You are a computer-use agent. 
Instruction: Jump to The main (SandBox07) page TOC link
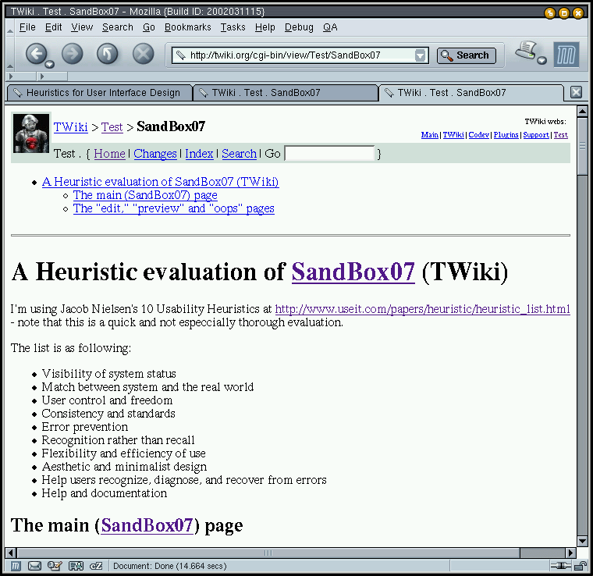(x=145, y=195)
